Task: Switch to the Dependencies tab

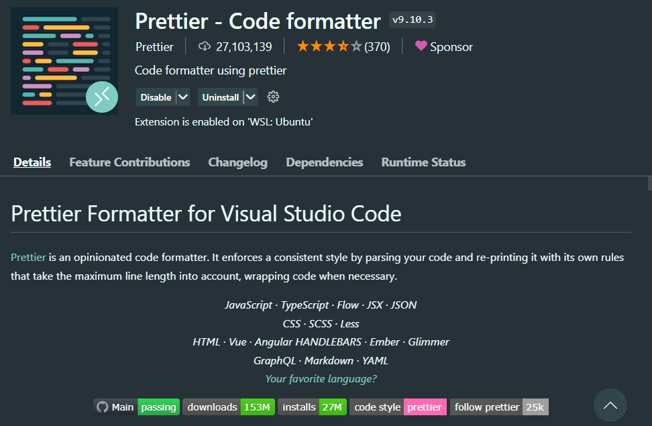Action: (325, 162)
